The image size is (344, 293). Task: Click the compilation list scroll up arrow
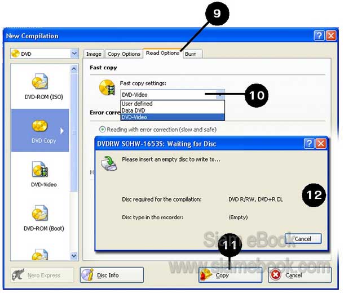coord(74,69)
